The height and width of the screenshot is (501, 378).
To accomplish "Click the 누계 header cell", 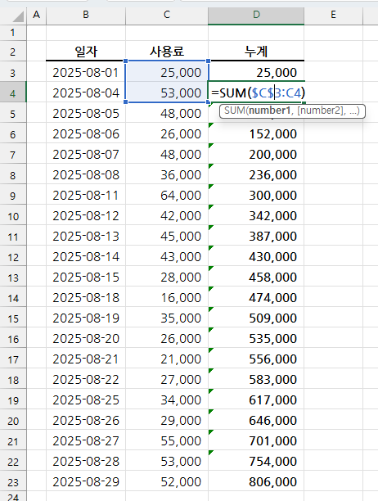I will coord(256,51).
